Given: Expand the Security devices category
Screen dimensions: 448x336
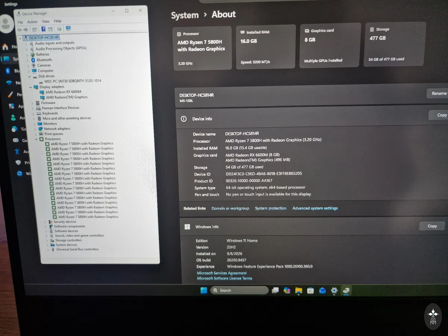Looking at the screenshot, I should [x=46, y=222].
